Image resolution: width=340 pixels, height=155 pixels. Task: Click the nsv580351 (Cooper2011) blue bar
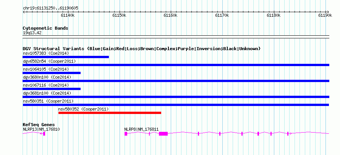coord(176,105)
